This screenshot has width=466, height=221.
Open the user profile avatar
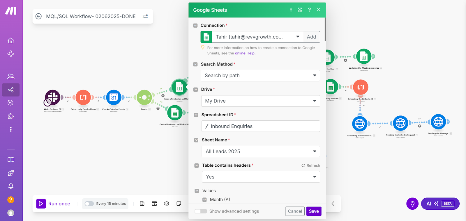pyautogui.click(x=11, y=213)
